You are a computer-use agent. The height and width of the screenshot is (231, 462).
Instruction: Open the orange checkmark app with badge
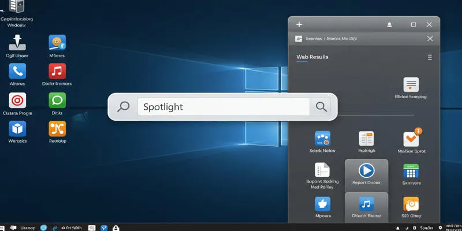(412, 138)
